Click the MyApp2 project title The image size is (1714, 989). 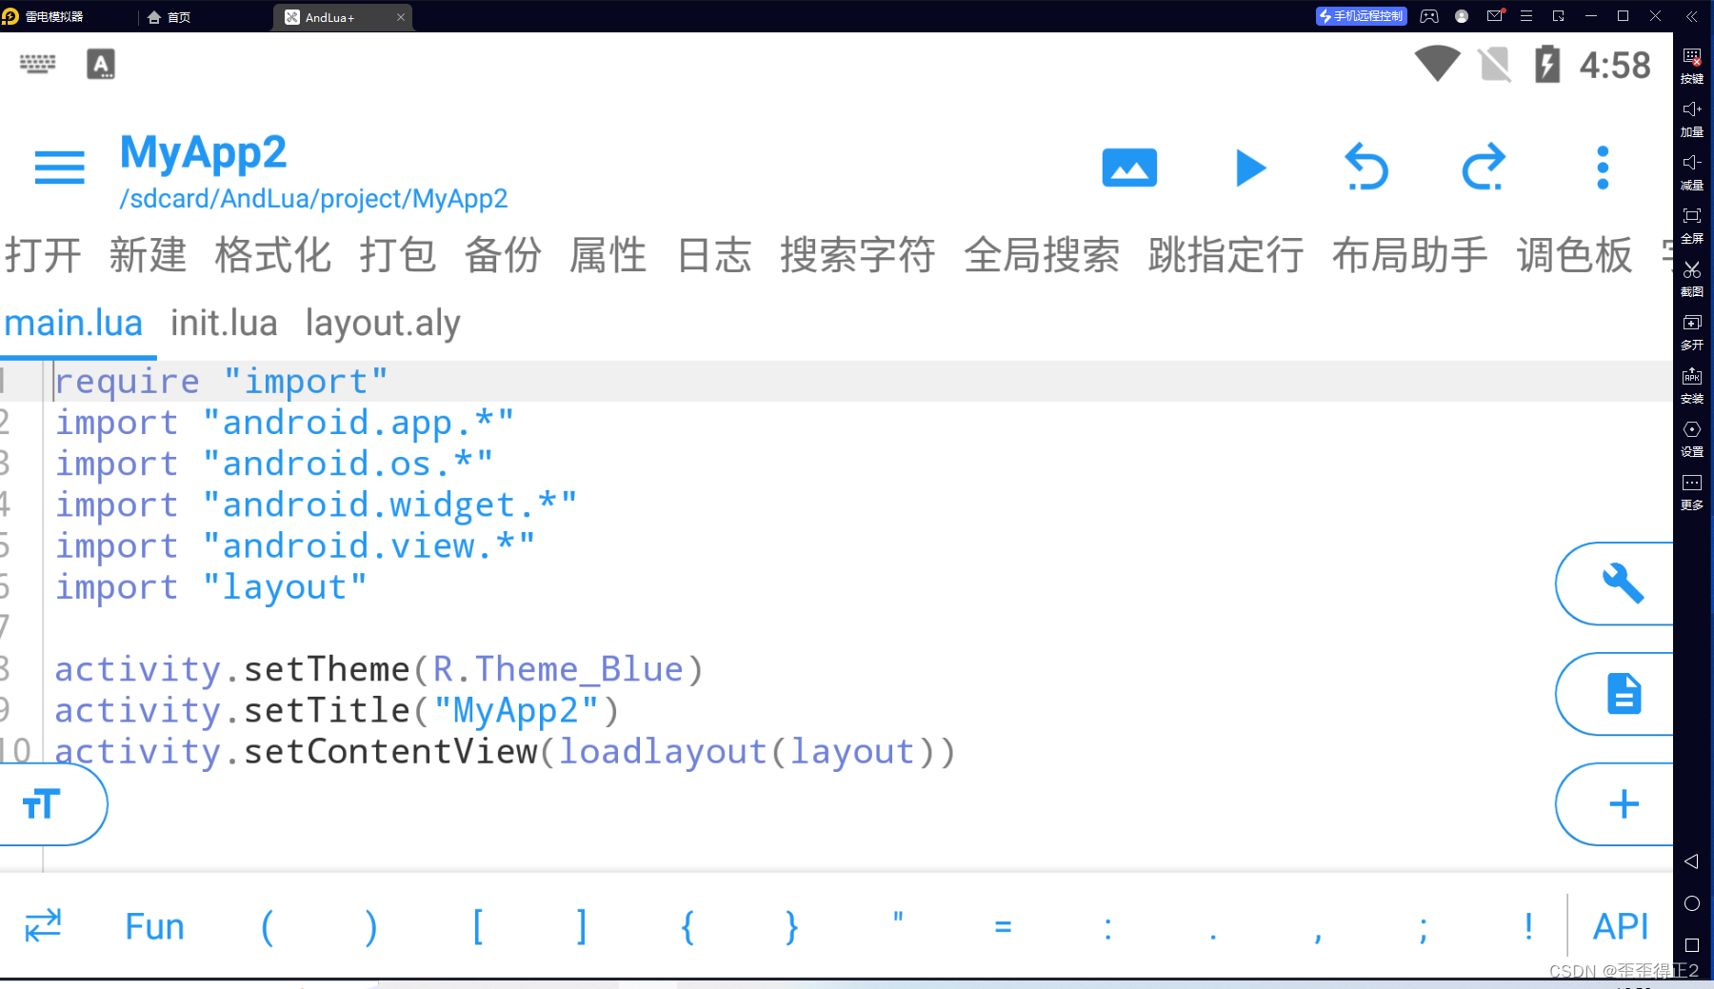(x=203, y=153)
